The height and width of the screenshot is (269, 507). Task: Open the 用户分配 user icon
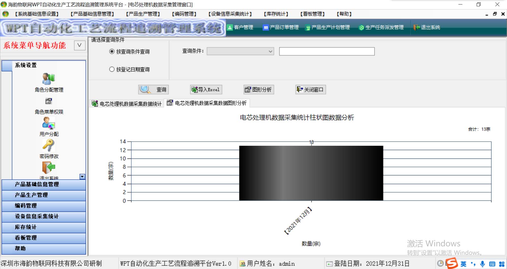tap(49, 123)
